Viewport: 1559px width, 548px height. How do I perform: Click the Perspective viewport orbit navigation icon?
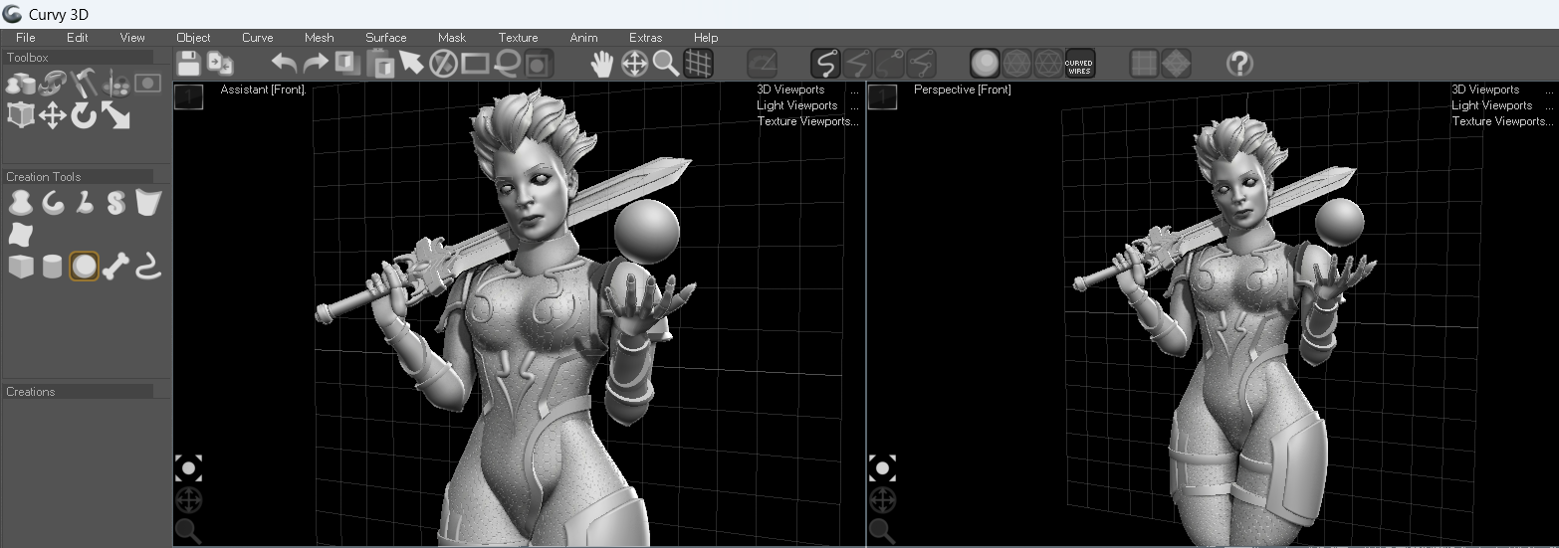[882, 499]
